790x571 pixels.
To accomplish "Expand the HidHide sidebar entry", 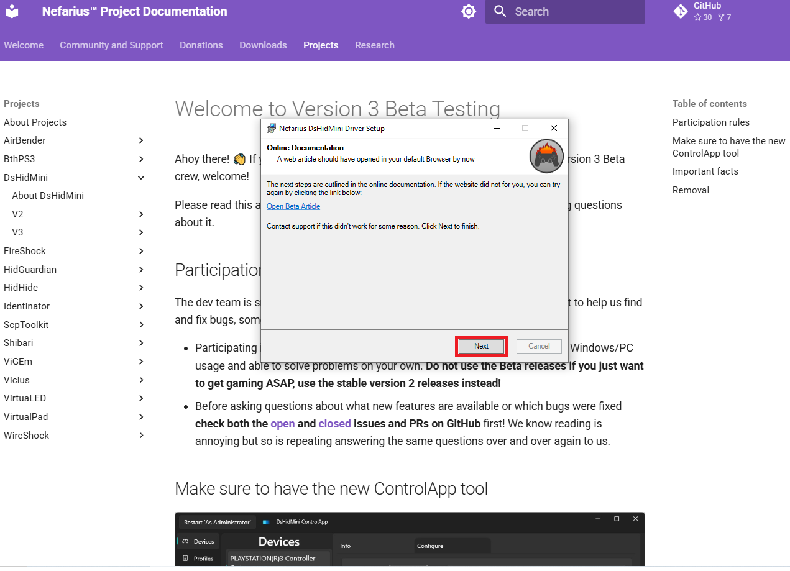I will coord(141,288).
